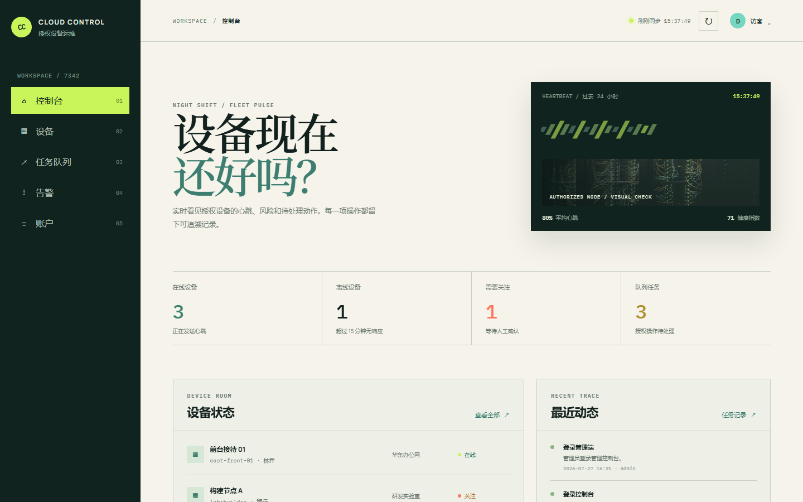
Task: Select the 构建节点 A device name
Action: click(226, 491)
